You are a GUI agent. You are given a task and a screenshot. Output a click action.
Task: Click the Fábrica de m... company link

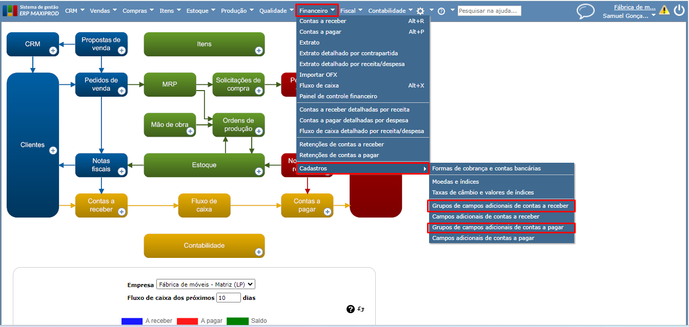(635, 7)
